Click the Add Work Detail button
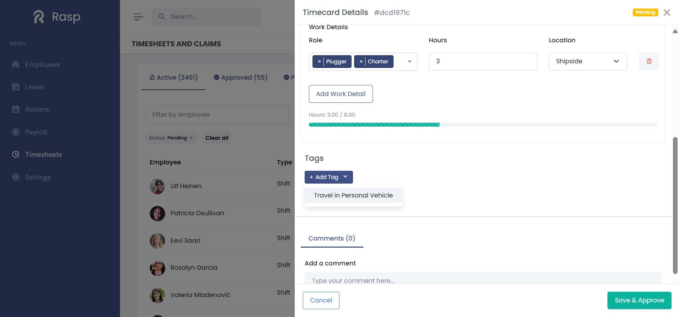Screen dimensions: 679x317 [x=341, y=94]
